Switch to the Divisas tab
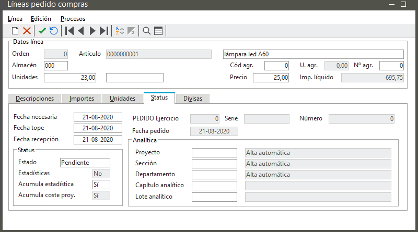The image size is (418, 232). 193,99
